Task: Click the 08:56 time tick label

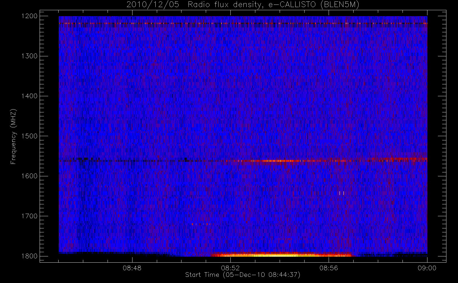Action: click(x=329, y=268)
